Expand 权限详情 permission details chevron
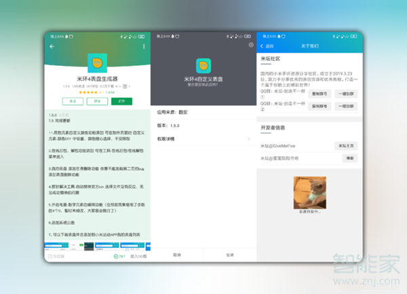This screenshot has height=294, width=407. click(x=249, y=139)
